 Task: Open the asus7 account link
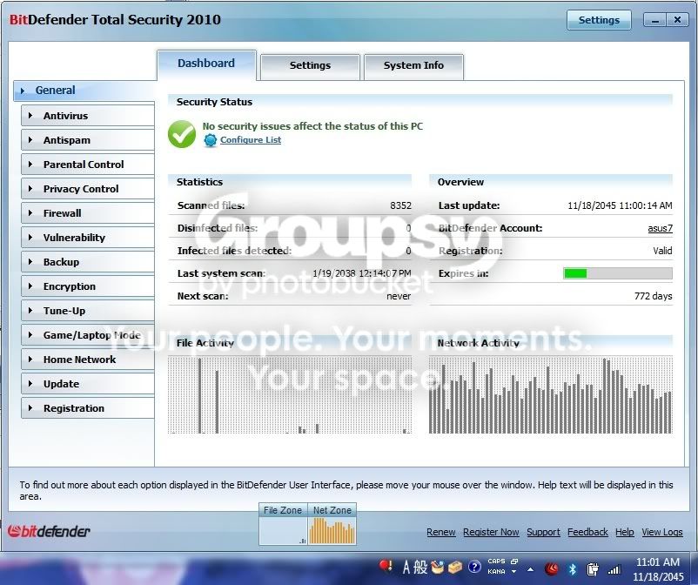tap(661, 228)
